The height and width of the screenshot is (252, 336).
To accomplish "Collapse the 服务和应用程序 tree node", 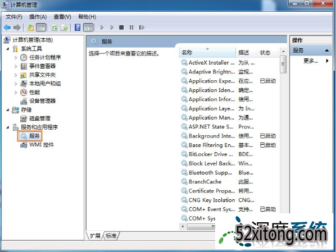I will point(8,127).
